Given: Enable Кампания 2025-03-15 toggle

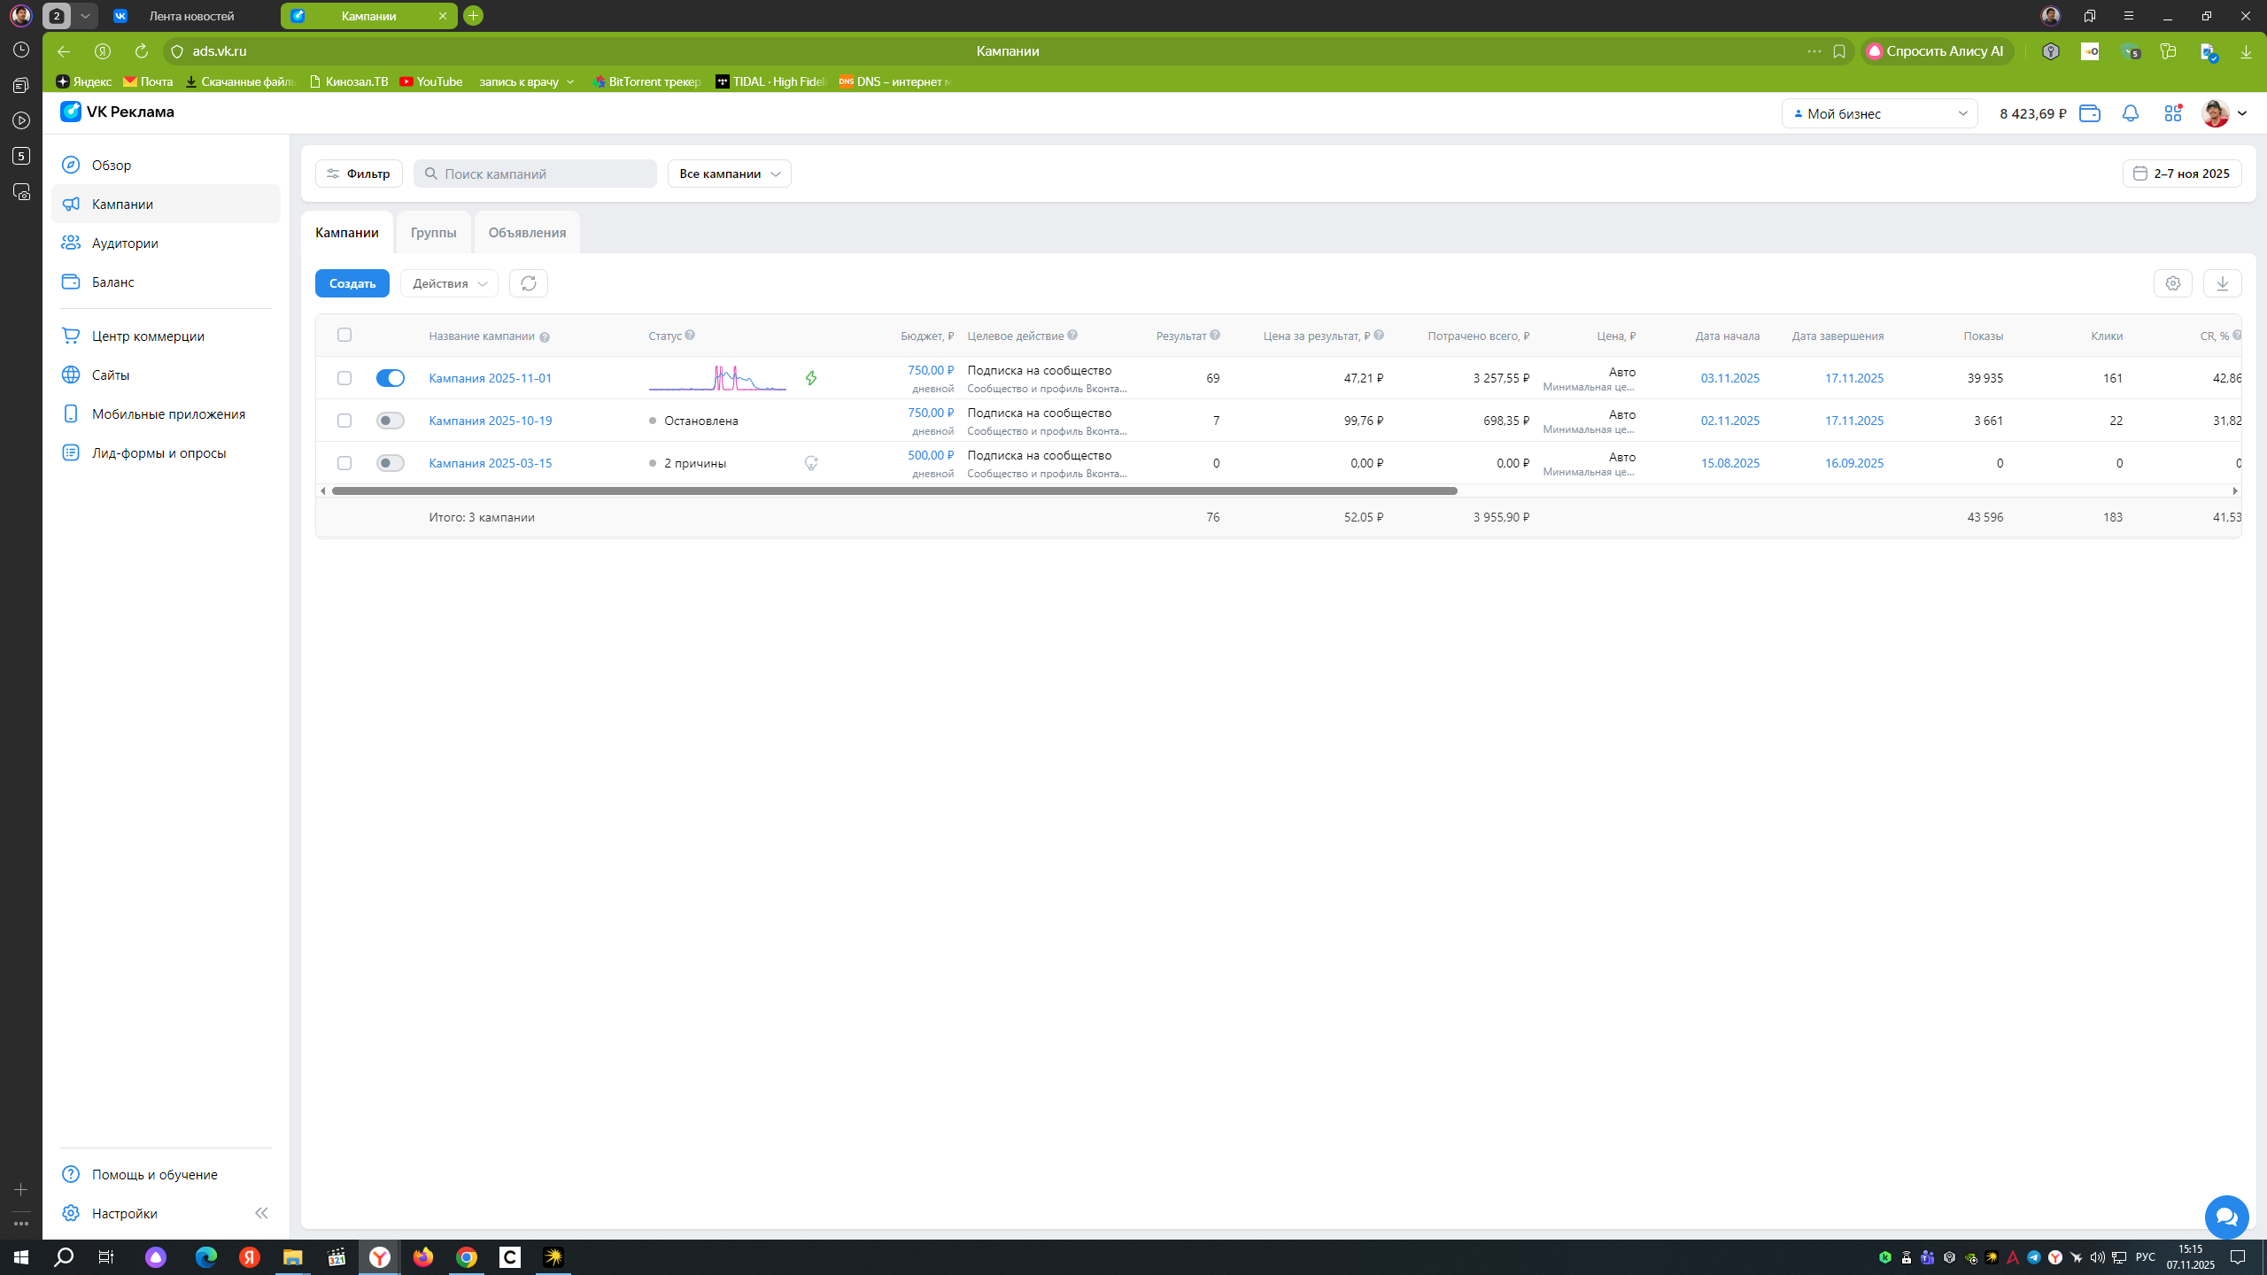Looking at the screenshot, I should pos(391,463).
